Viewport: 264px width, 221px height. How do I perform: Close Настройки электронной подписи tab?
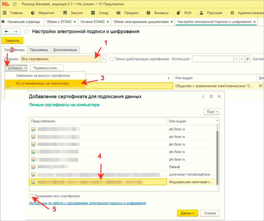(254, 22)
